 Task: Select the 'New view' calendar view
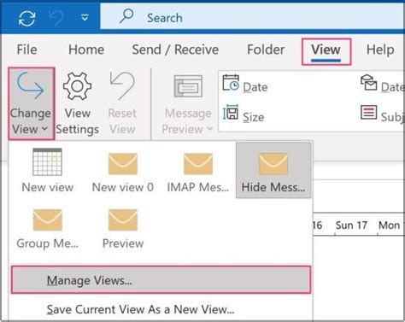pyautogui.click(x=47, y=171)
